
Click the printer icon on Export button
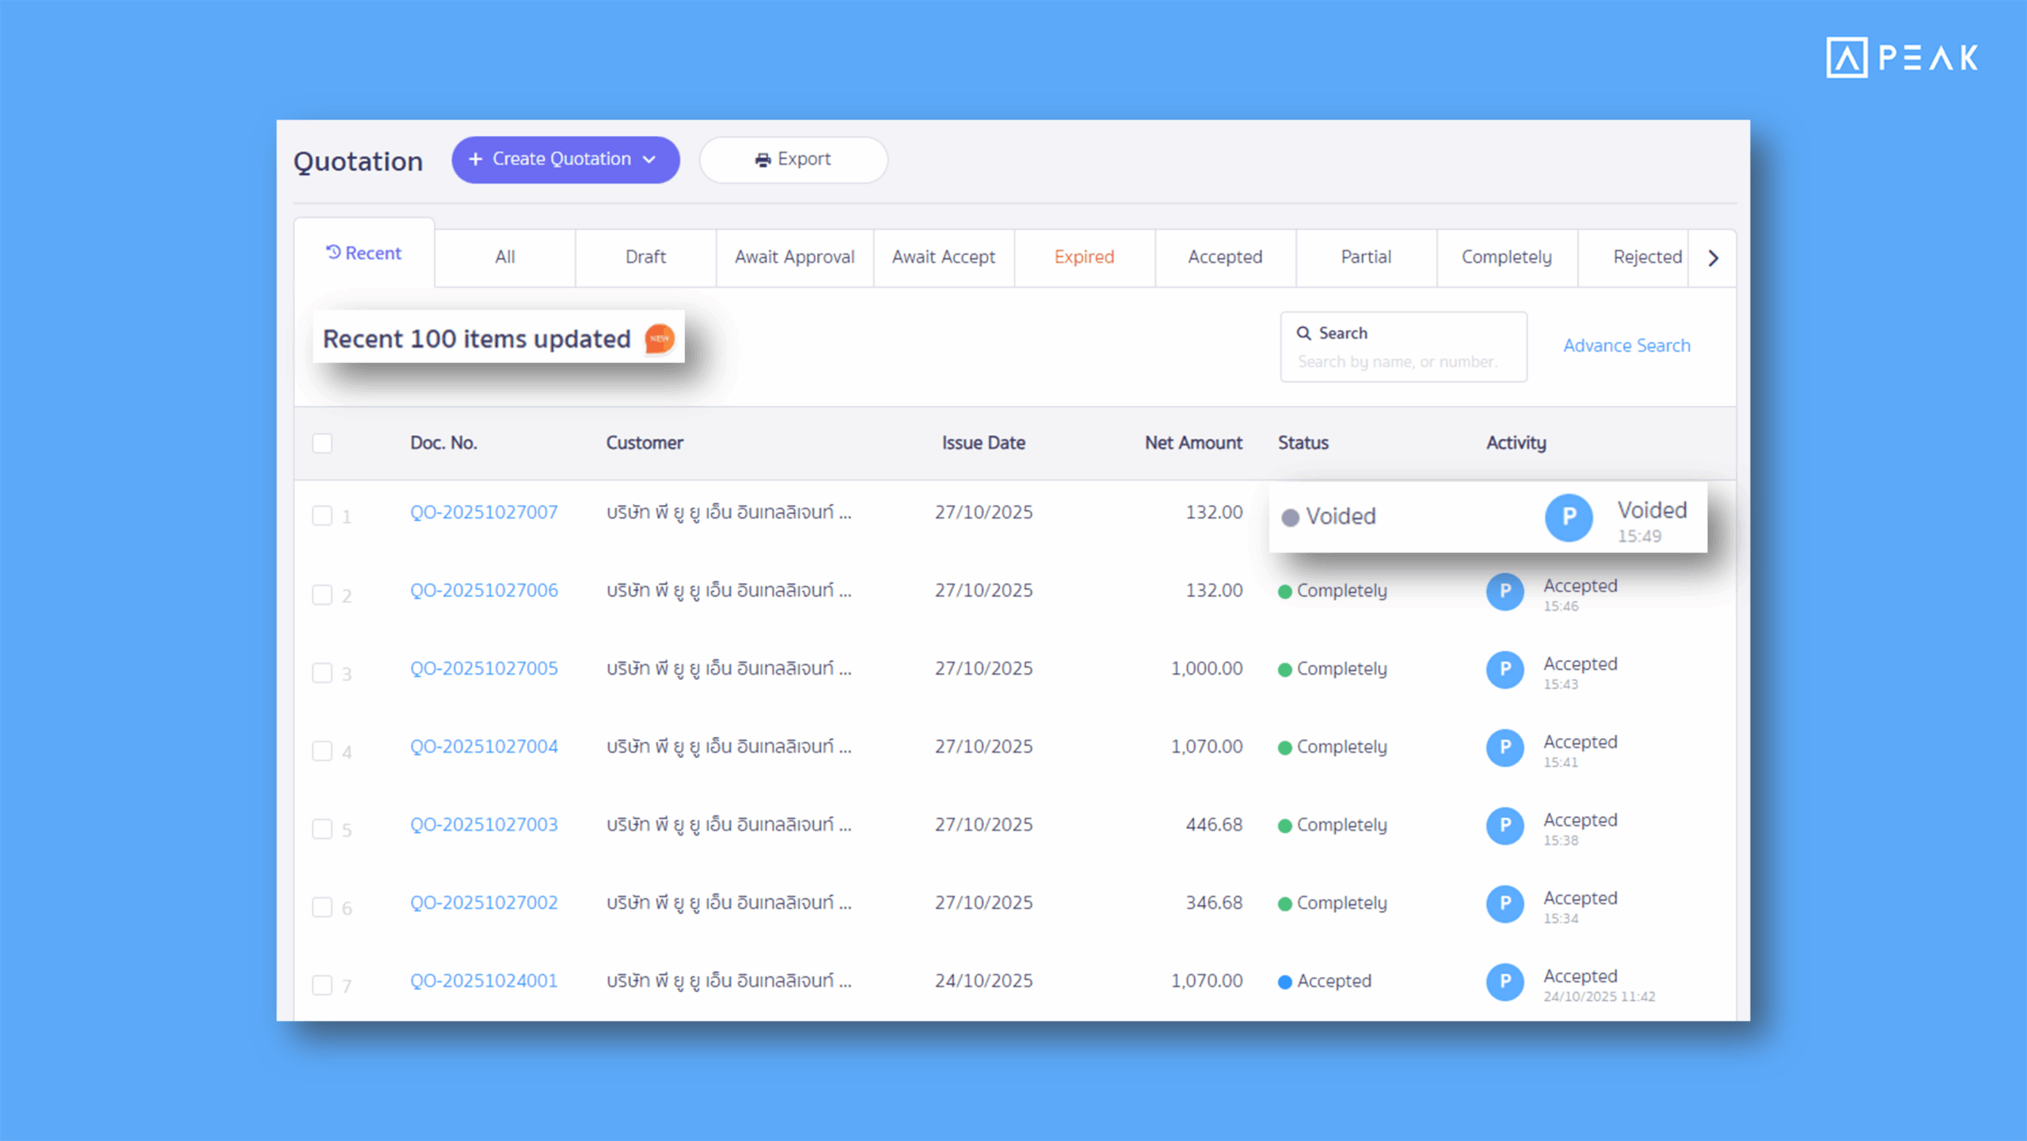tap(762, 159)
